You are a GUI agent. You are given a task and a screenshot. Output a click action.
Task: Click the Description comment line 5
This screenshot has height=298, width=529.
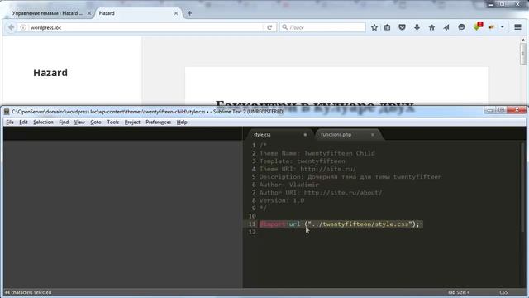click(x=350, y=176)
